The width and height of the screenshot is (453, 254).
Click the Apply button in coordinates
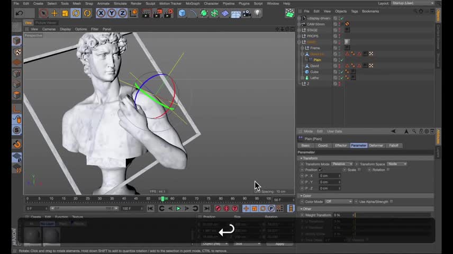279,244
